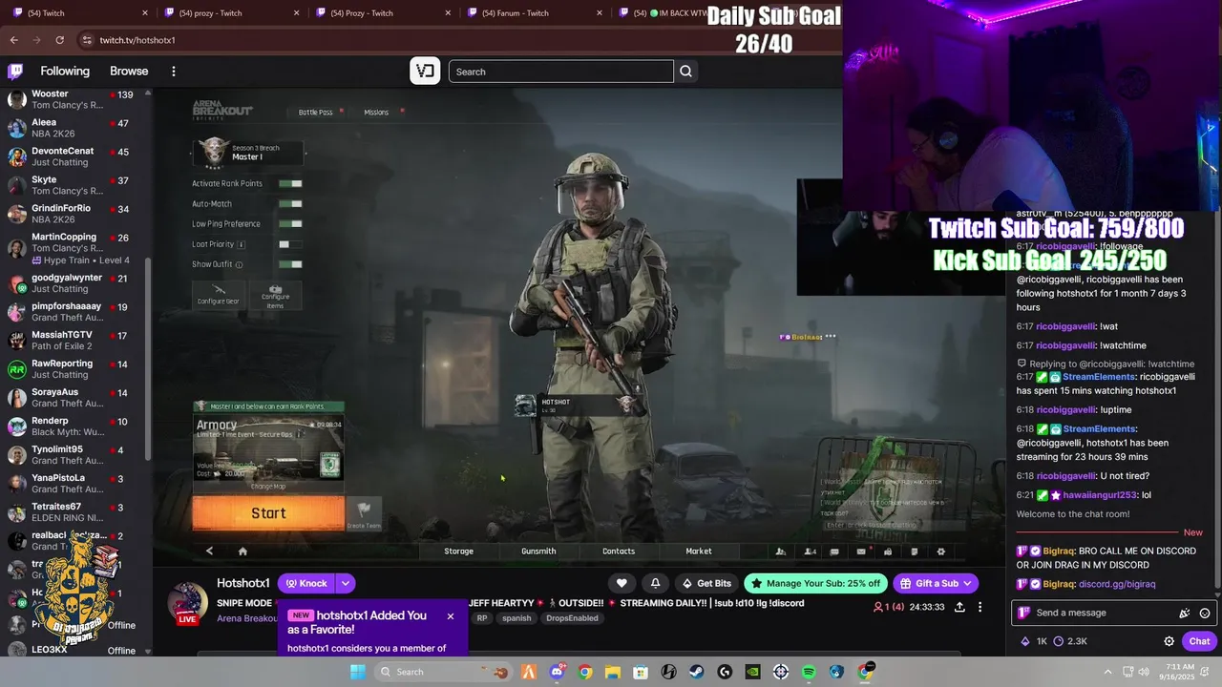Open the three-dot More menu beside Browse
The image size is (1222, 687).
(x=174, y=72)
